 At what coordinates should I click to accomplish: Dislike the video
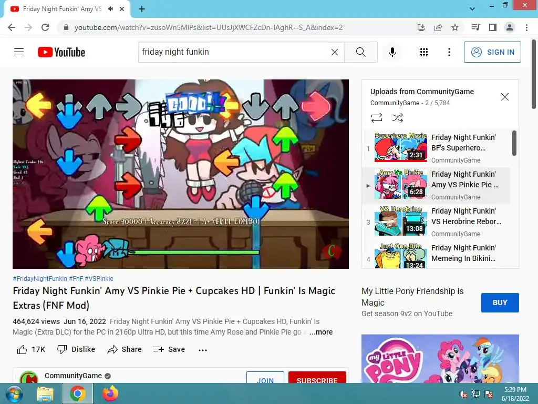(x=76, y=349)
